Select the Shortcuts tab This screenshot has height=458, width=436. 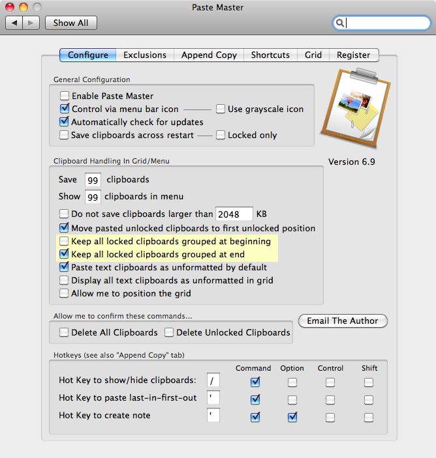click(270, 55)
